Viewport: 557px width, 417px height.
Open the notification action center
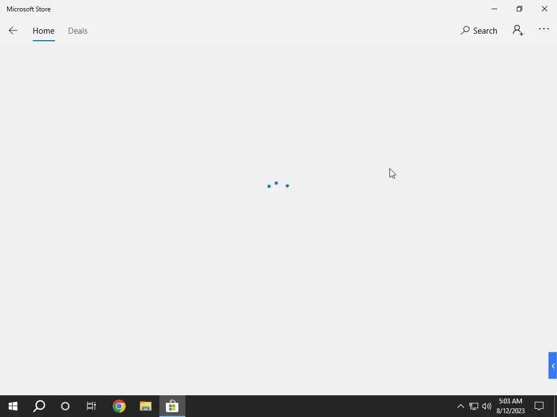tap(539, 406)
